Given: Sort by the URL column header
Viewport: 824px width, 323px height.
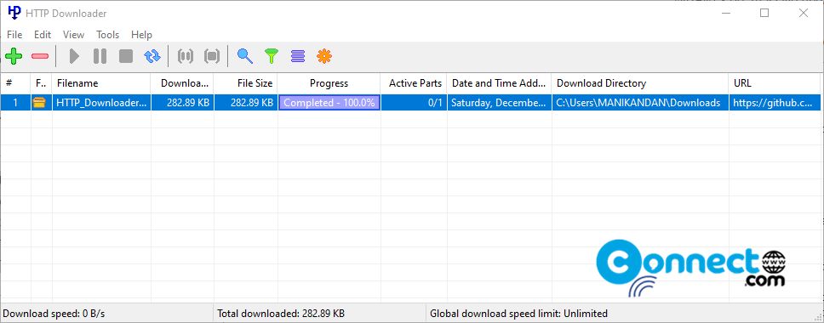Looking at the screenshot, I should click(774, 83).
